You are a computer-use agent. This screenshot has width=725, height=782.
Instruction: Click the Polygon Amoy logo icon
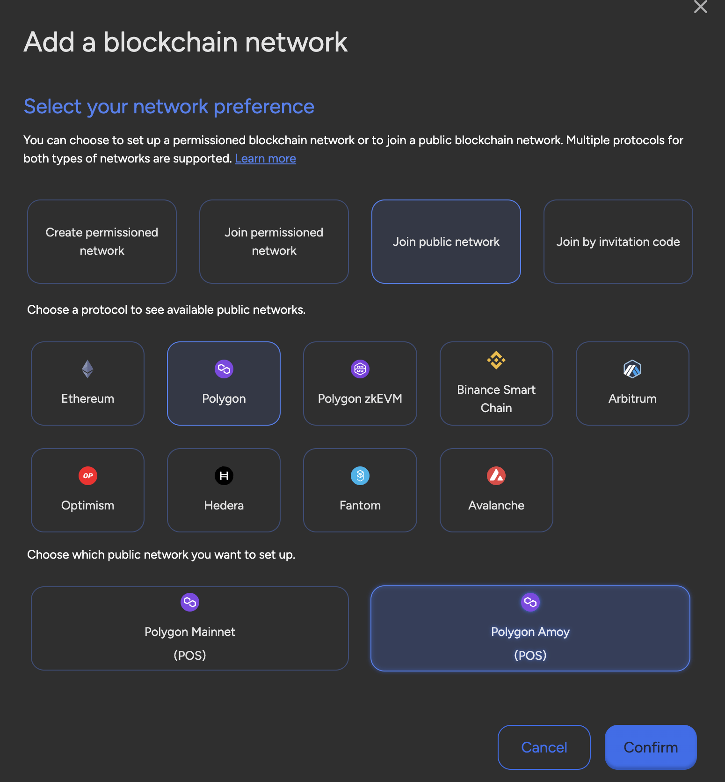(x=530, y=602)
